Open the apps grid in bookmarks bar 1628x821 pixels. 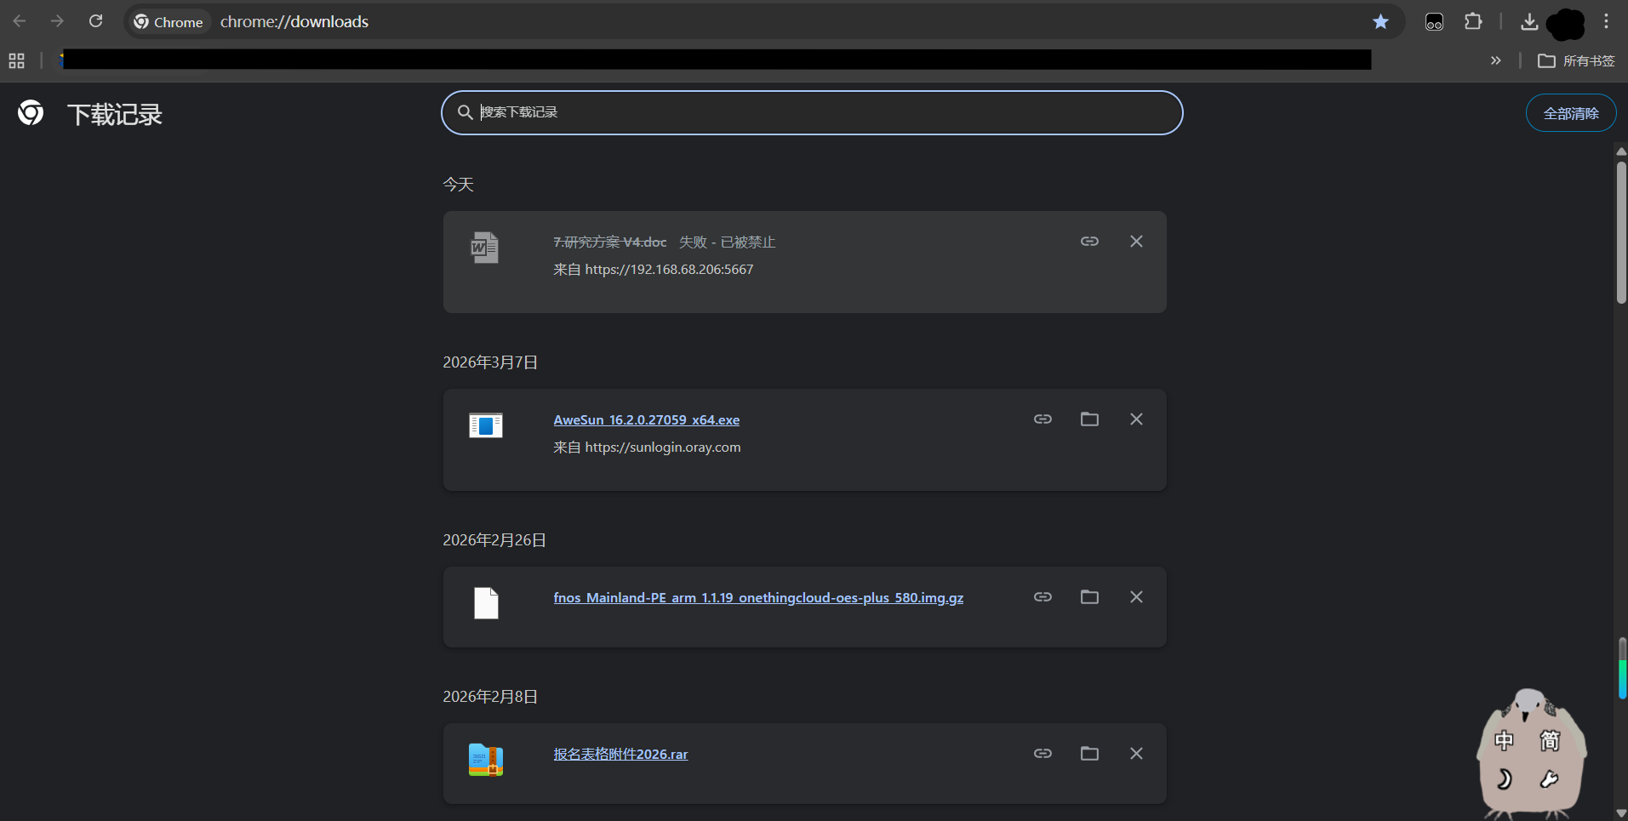point(16,60)
